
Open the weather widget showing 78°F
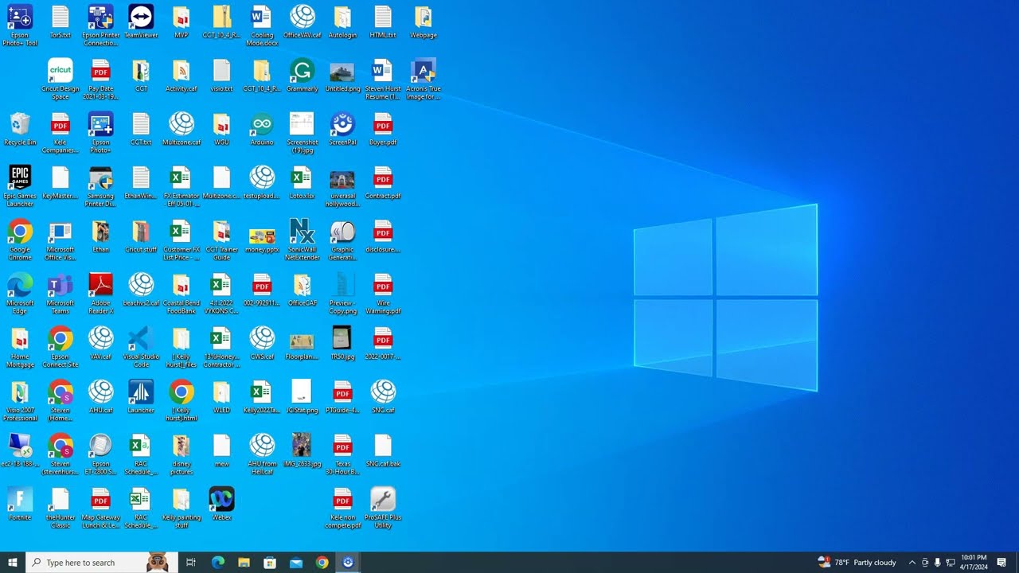857,563
